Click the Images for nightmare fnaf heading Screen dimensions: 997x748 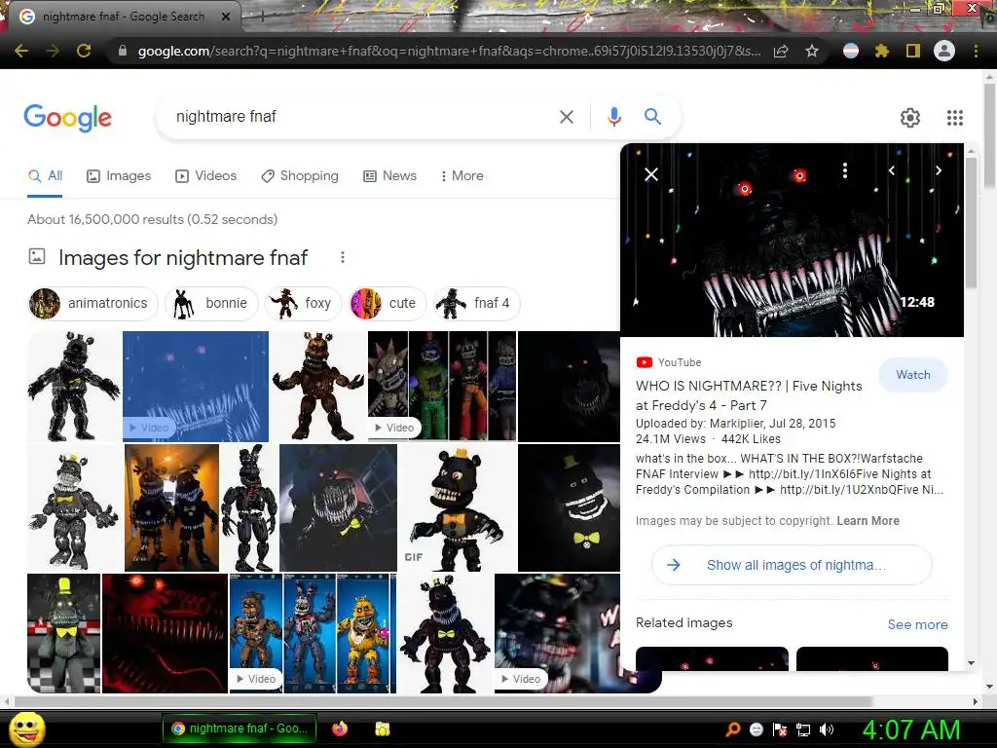(x=183, y=257)
